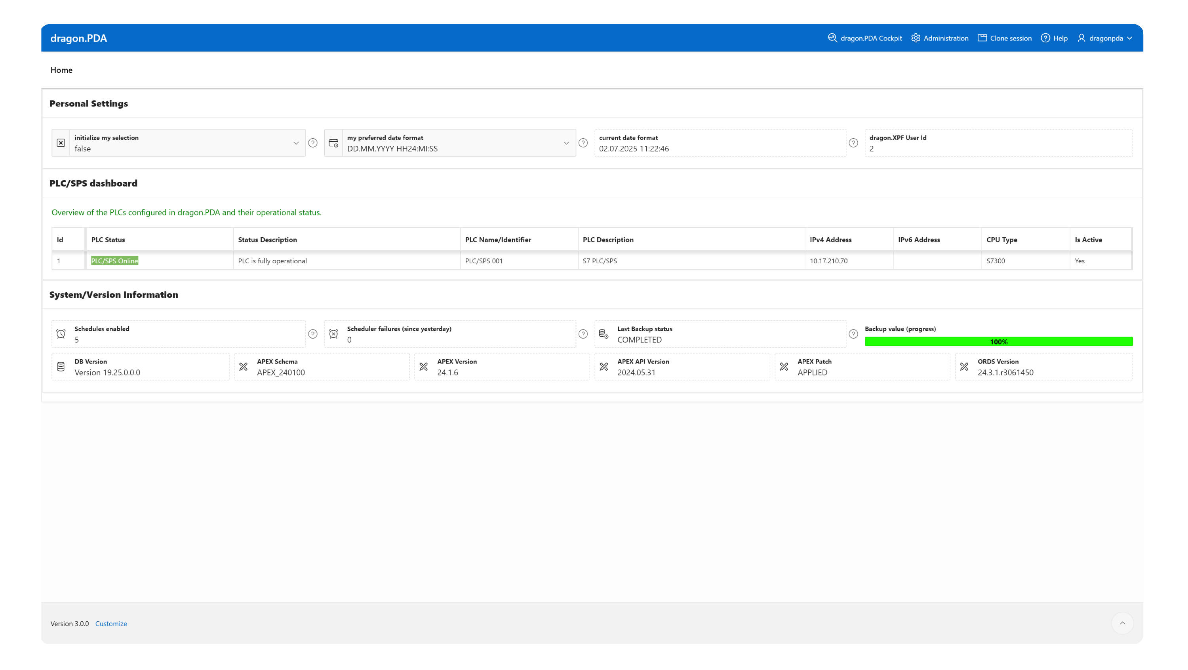Click help icon next to Last Backup status
1188x670 pixels.
[x=853, y=334]
